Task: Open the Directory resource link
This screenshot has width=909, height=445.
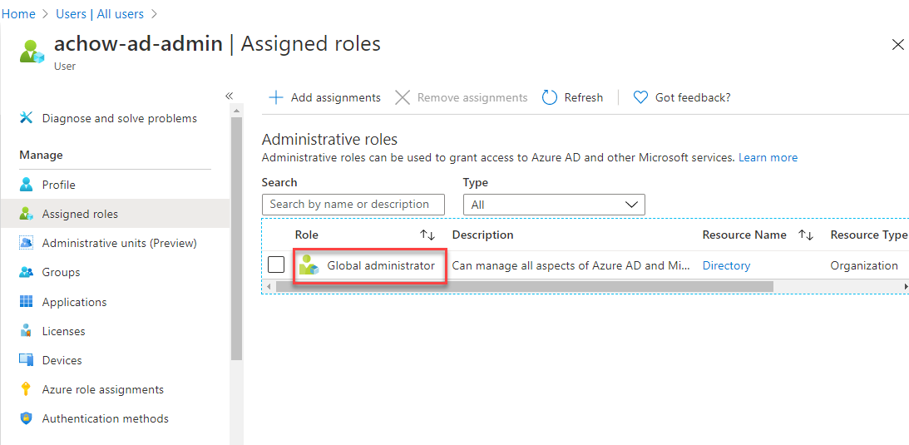Action: point(726,265)
